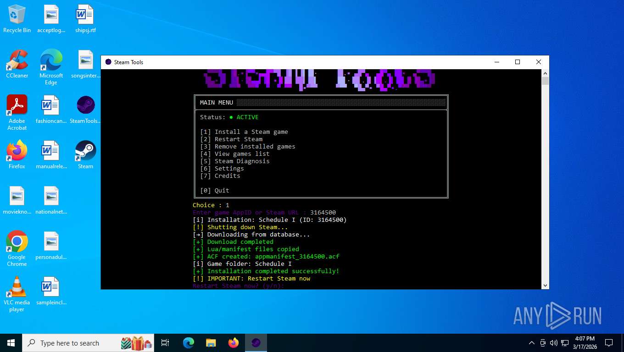Click scroll up arrow in Steam Tools console
This screenshot has width=624, height=352.
click(545, 73)
